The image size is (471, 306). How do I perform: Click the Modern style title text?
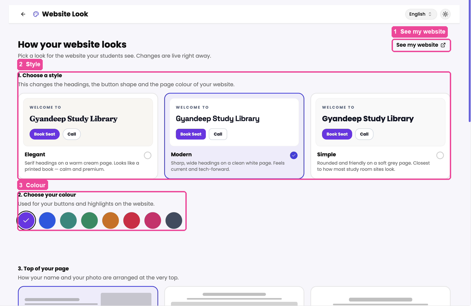click(x=181, y=155)
